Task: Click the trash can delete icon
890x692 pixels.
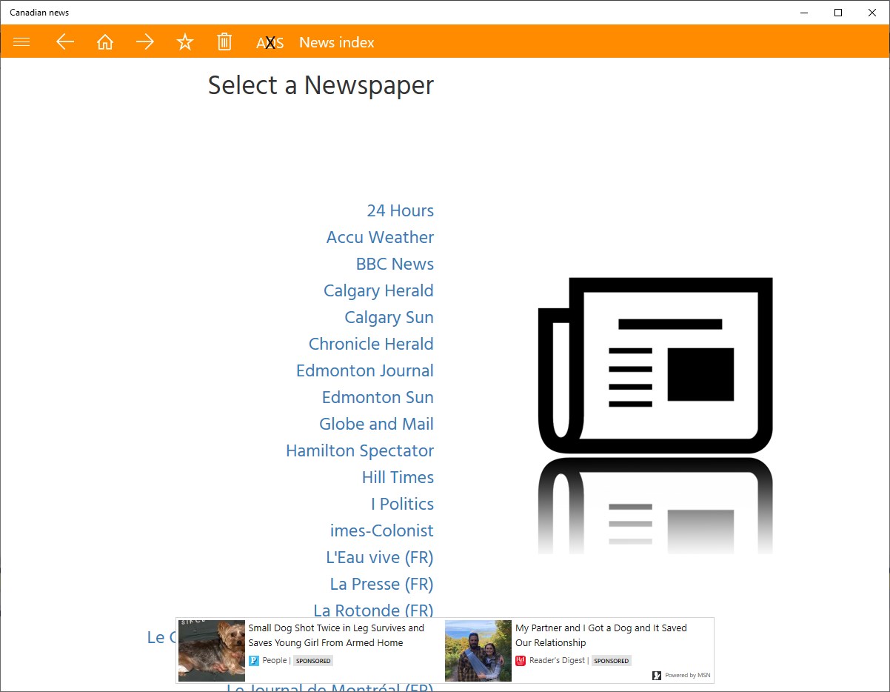Action: tap(224, 42)
